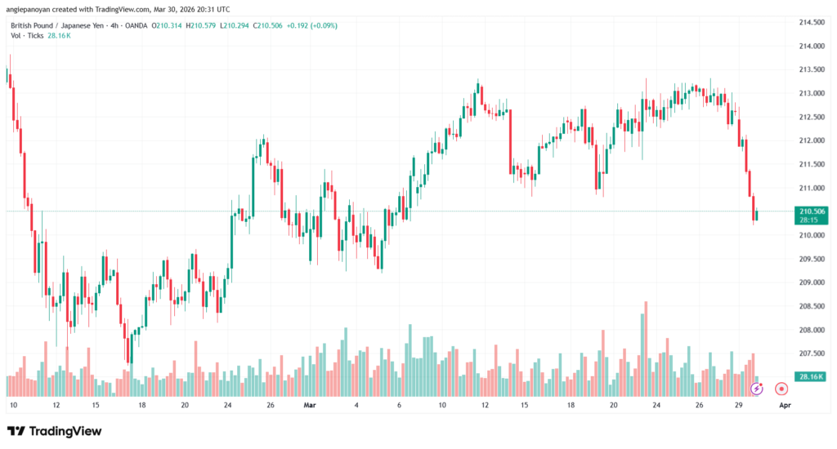
Task: Select the Apr label on the time axis
Action: pyautogui.click(x=784, y=405)
